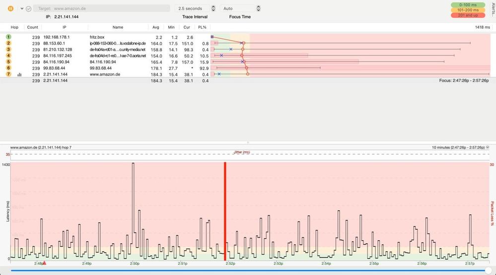Click the timeline graph title for hop 7
The width and height of the screenshot is (496, 275).
pos(41,147)
